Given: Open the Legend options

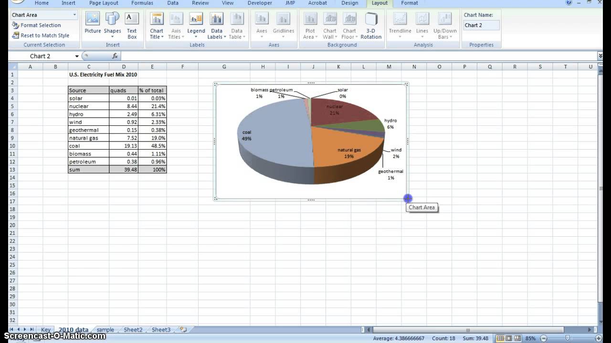Looking at the screenshot, I should [x=196, y=26].
